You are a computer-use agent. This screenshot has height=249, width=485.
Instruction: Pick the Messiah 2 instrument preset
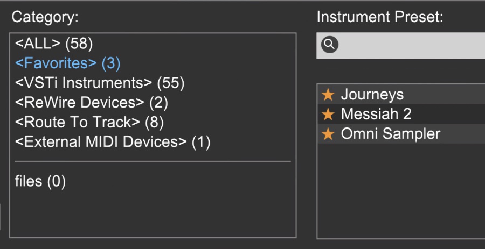tap(401, 114)
